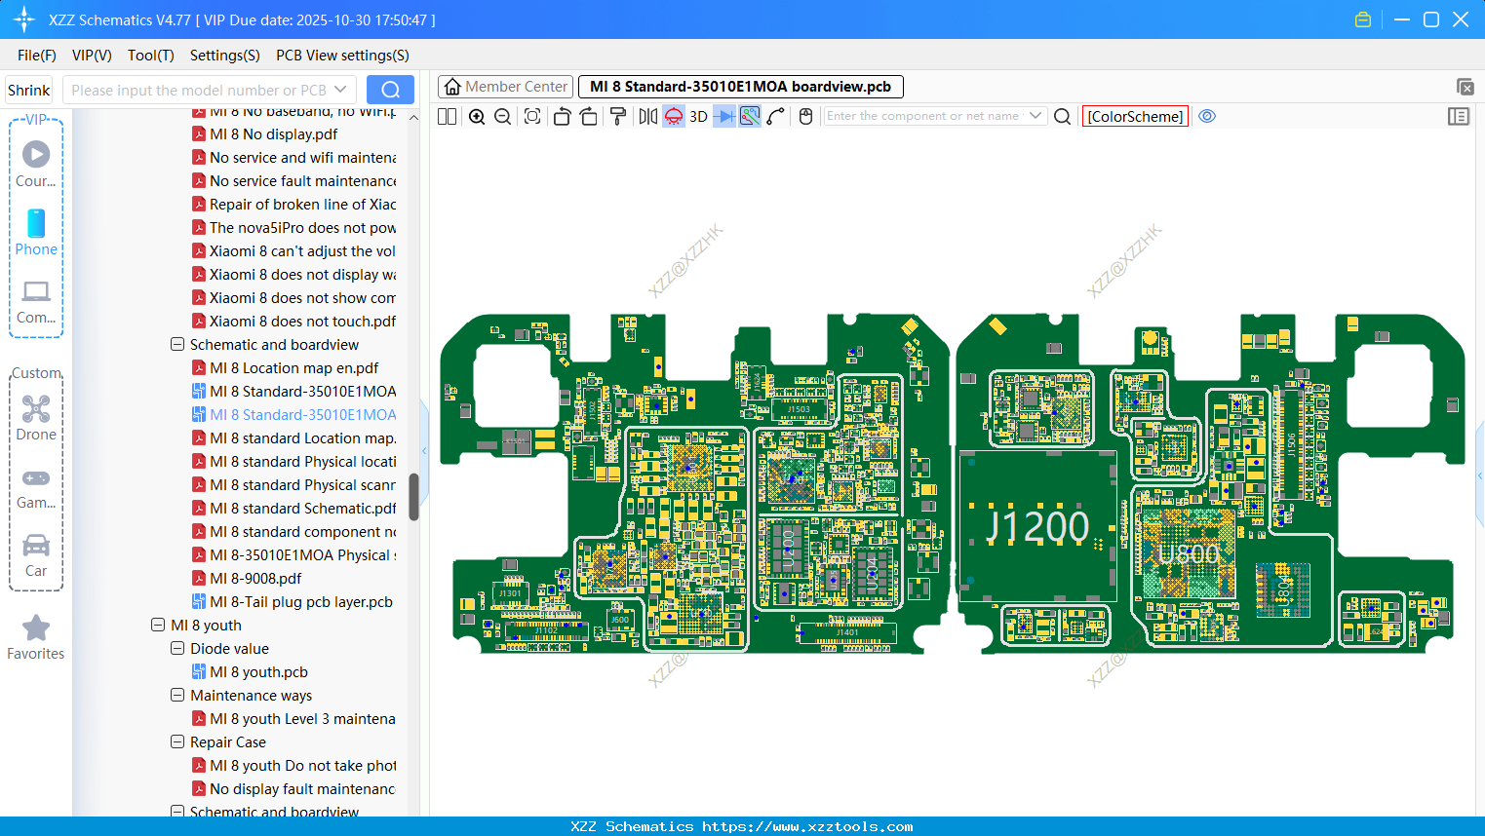Select the Zoom Out tool
This screenshot has width=1485, height=836.
point(501,116)
